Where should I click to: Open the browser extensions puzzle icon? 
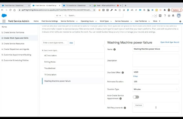point(165,10)
